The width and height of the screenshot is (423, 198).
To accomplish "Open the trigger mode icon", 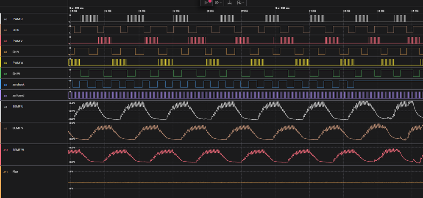I will [217, 3].
